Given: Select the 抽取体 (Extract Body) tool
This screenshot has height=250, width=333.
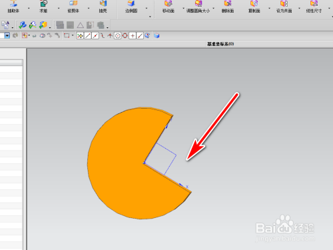Looking at the screenshot, I should pos(13,7).
